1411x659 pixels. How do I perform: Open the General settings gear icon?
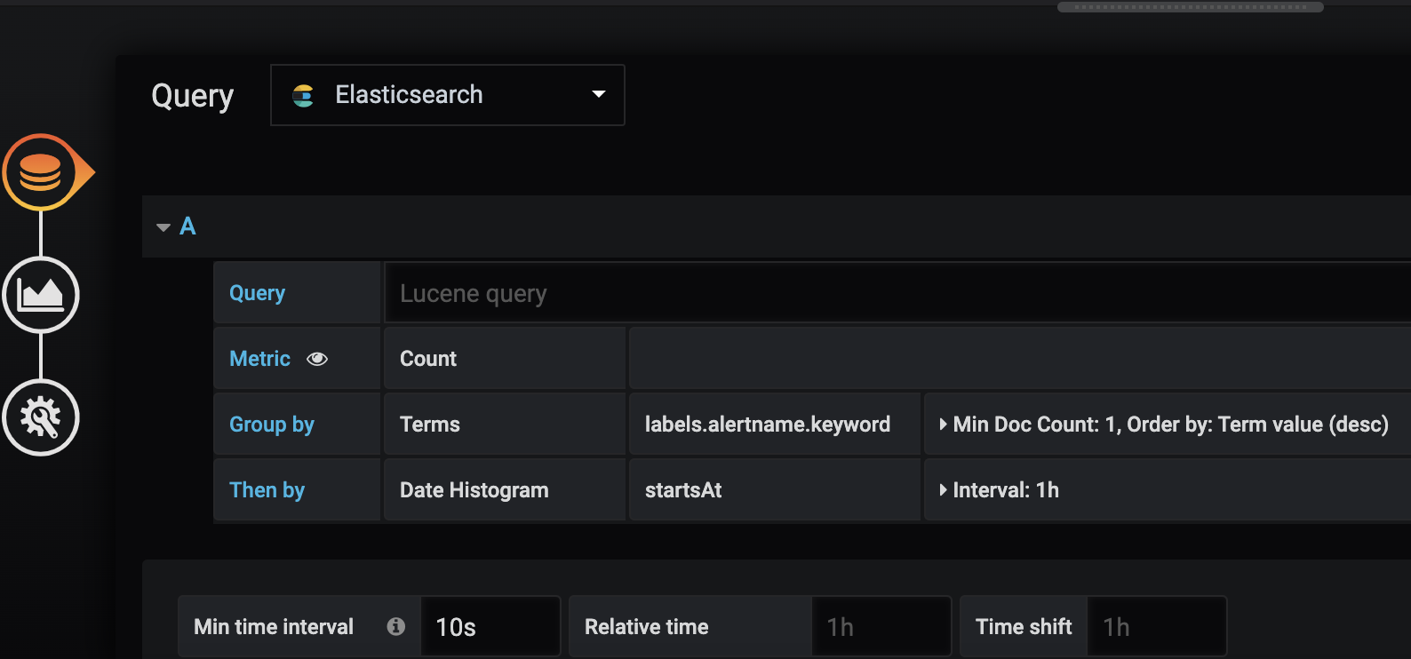(41, 417)
